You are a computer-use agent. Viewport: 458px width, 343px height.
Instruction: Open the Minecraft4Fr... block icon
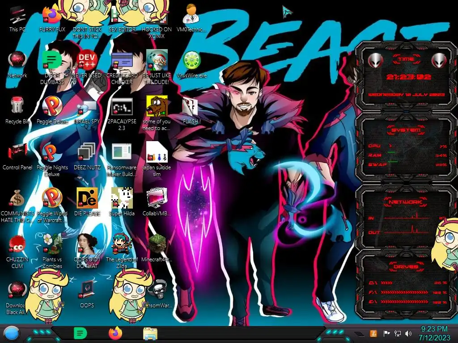coord(157,244)
